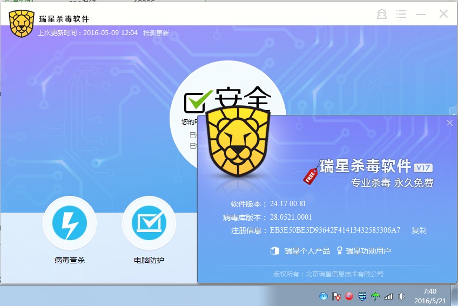The image size is (458, 306).
Task: Click the red round tray icon
Action: (x=349, y=296)
